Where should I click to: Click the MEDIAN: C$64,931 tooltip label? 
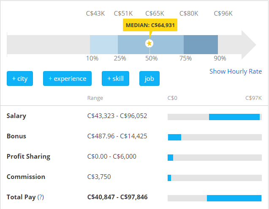[150, 25]
